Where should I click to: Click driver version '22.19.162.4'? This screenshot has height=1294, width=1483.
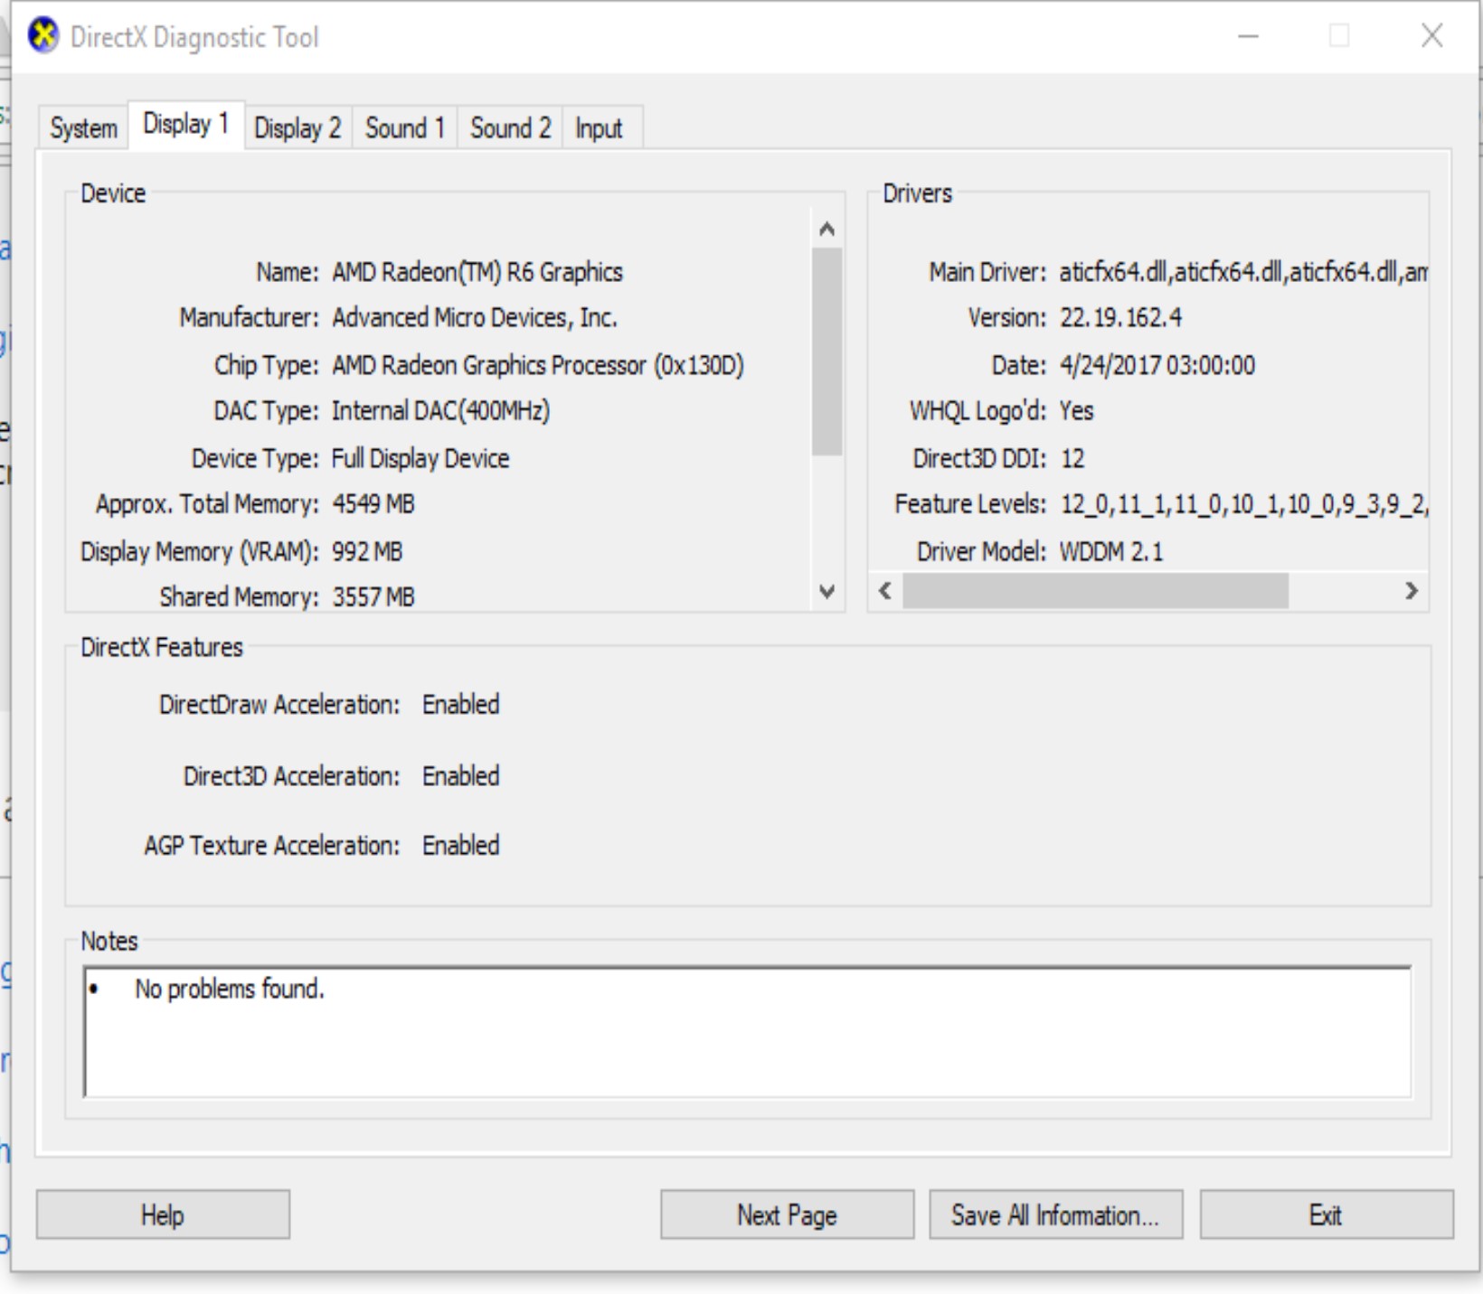pos(1120,318)
